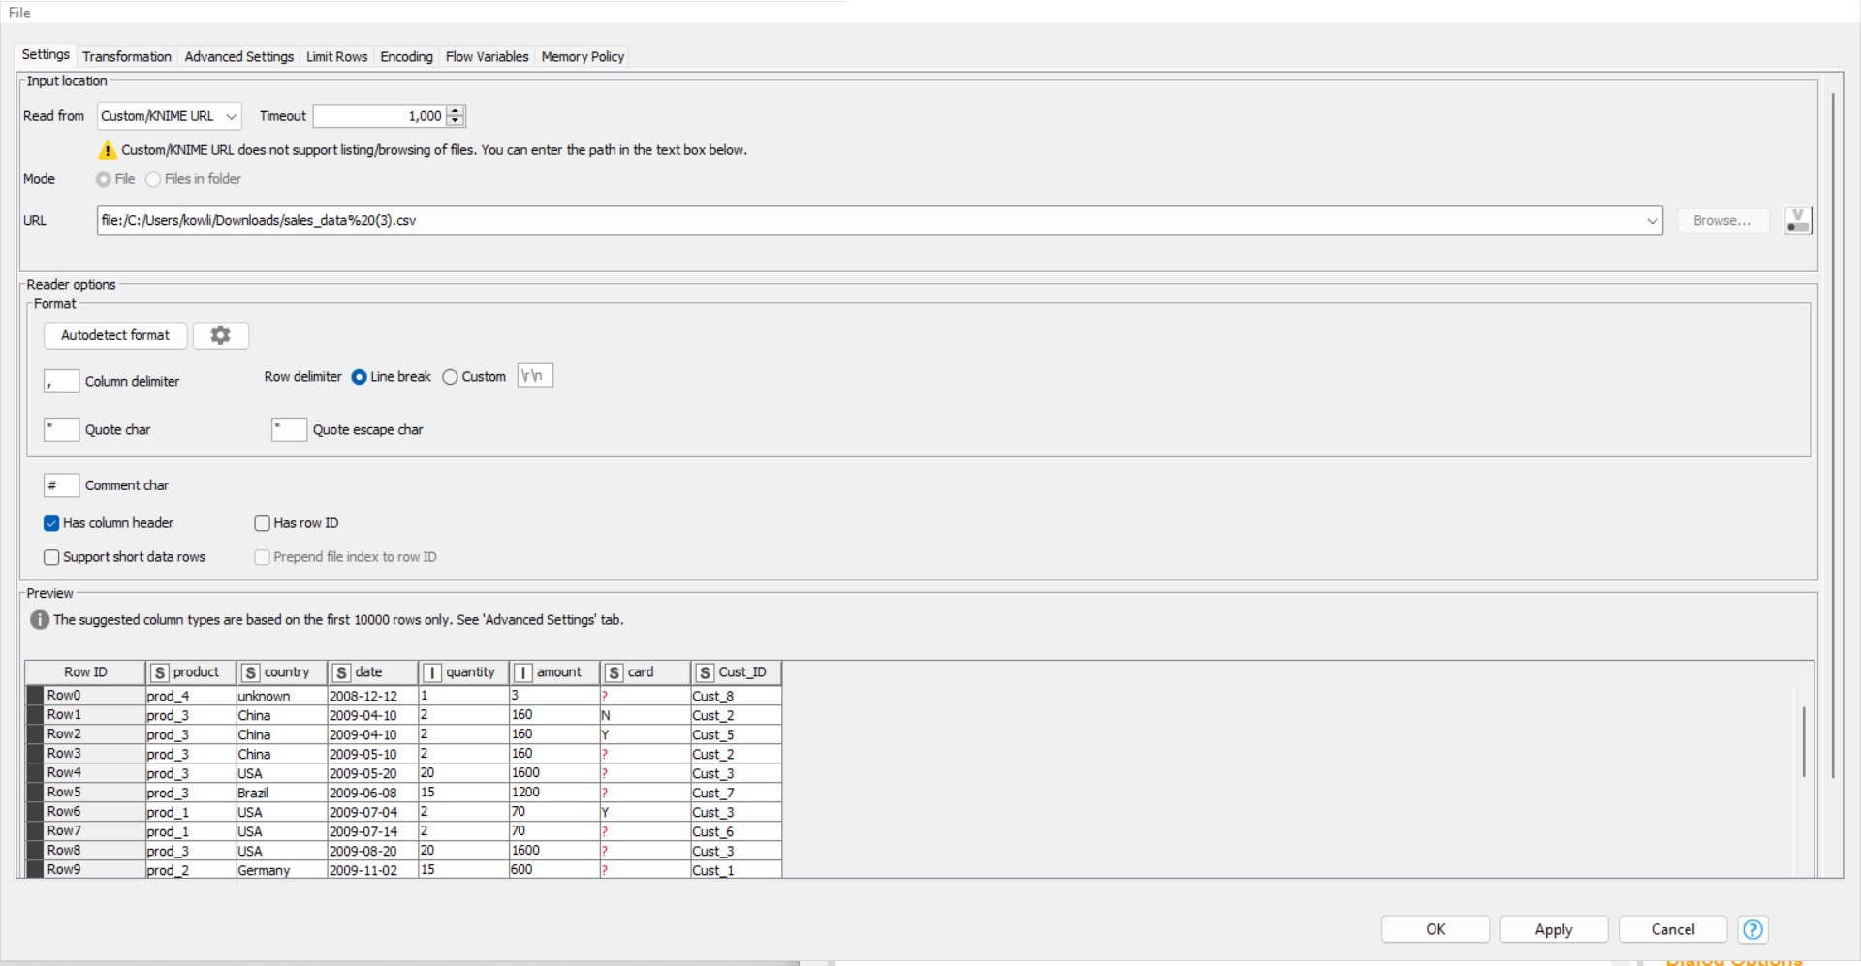Open the Encoding tab
The width and height of the screenshot is (1861, 966).
(407, 56)
